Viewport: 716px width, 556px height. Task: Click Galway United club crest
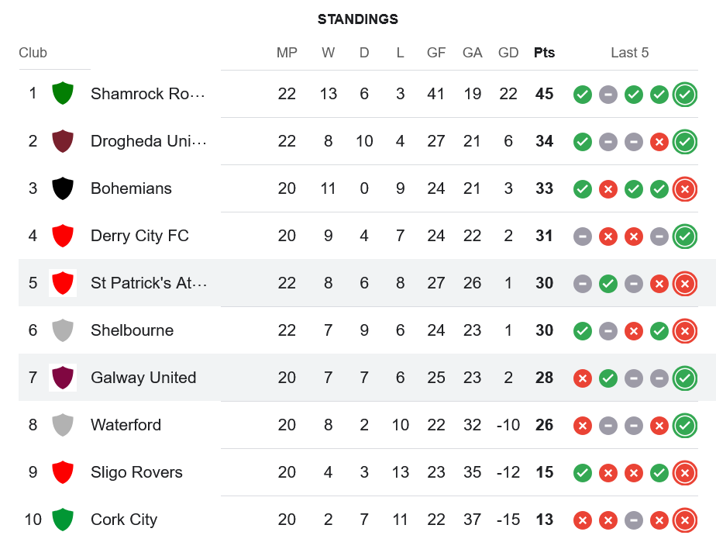tap(63, 378)
